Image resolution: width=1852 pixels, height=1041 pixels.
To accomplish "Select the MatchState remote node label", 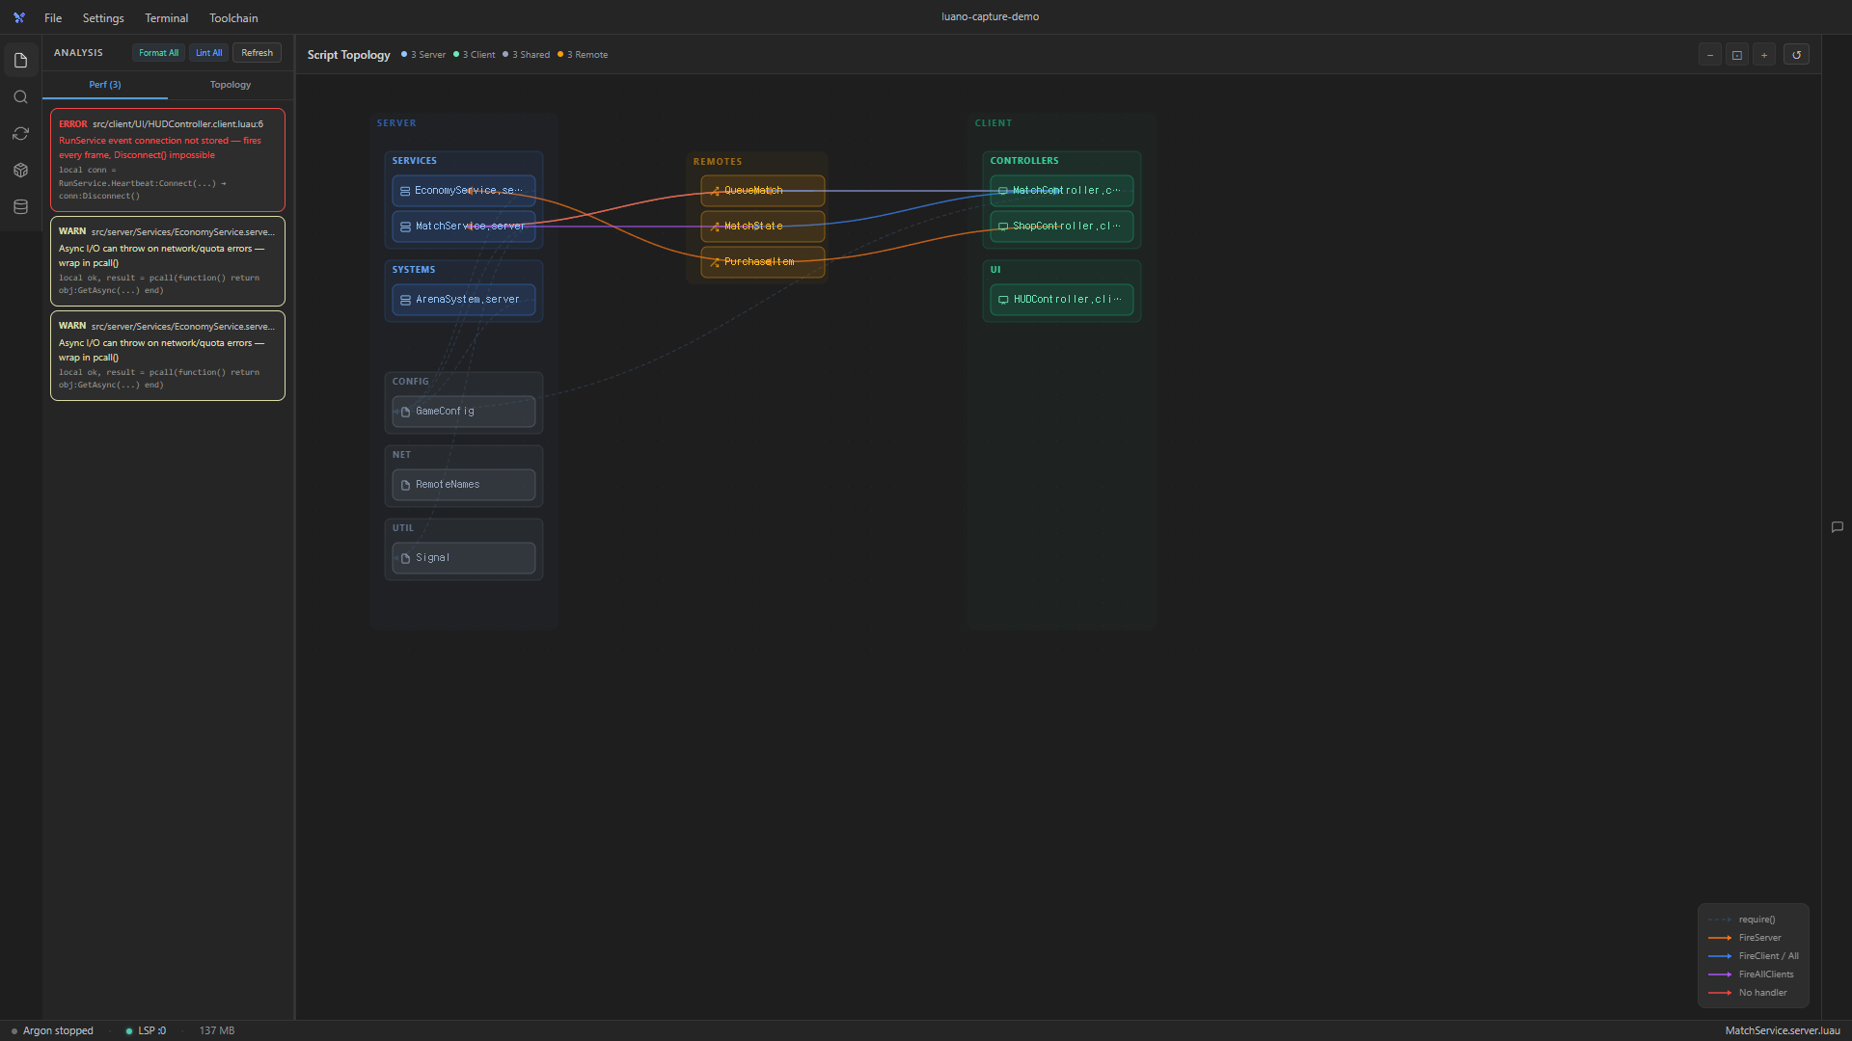I will click(x=753, y=227).
